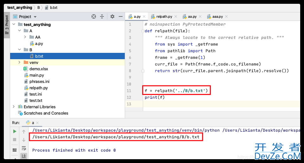Click line number 11 in gutter
The width and height of the screenshot is (304, 163).
pos(129,91)
